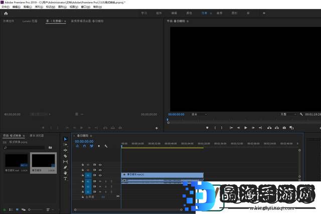Toggle sync lock on V2 track

pos(94,170)
